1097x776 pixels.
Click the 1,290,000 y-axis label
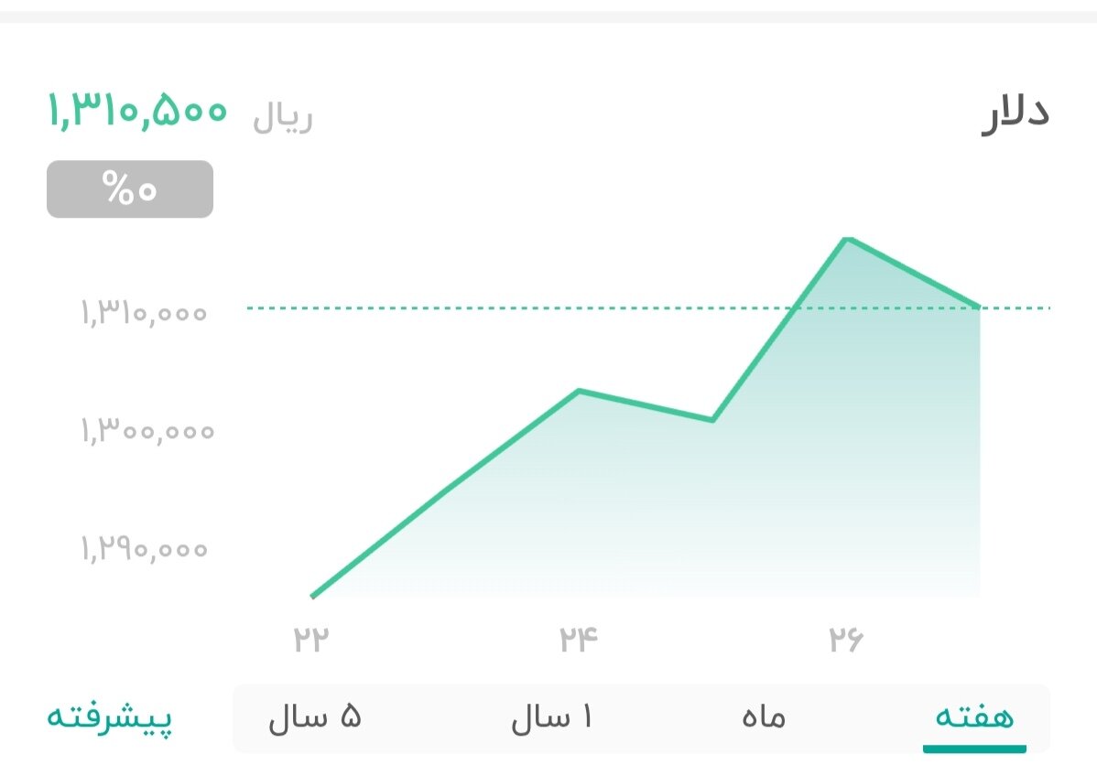tap(143, 549)
